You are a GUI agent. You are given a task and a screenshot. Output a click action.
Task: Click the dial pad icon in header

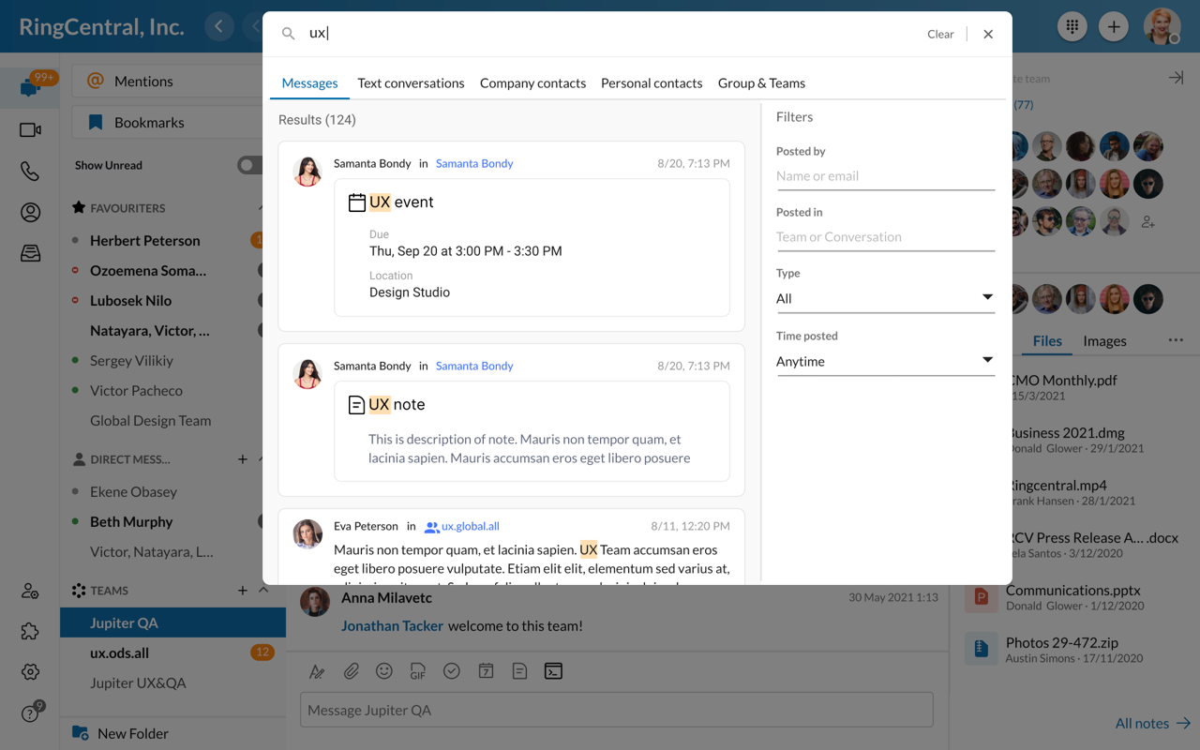(x=1072, y=26)
